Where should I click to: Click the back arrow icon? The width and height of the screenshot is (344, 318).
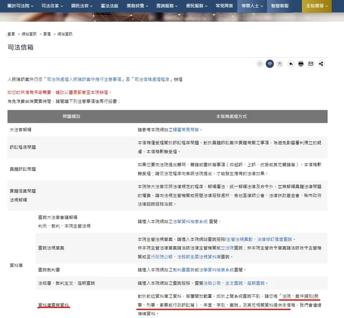291,64
